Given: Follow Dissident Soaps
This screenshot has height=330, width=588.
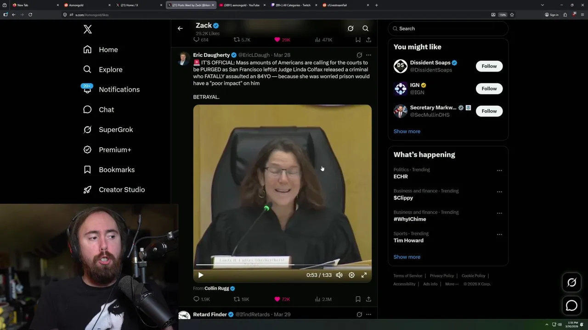Looking at the screenshot, I should tap(489, 66).
